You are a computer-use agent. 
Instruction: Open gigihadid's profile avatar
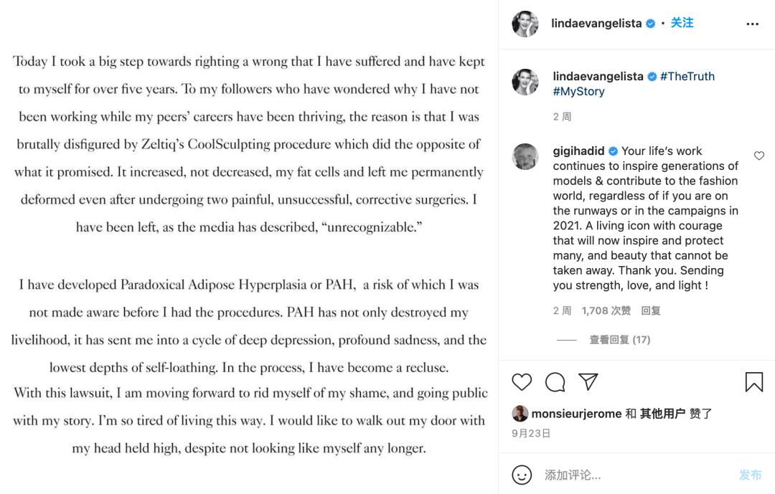(525, 156)
